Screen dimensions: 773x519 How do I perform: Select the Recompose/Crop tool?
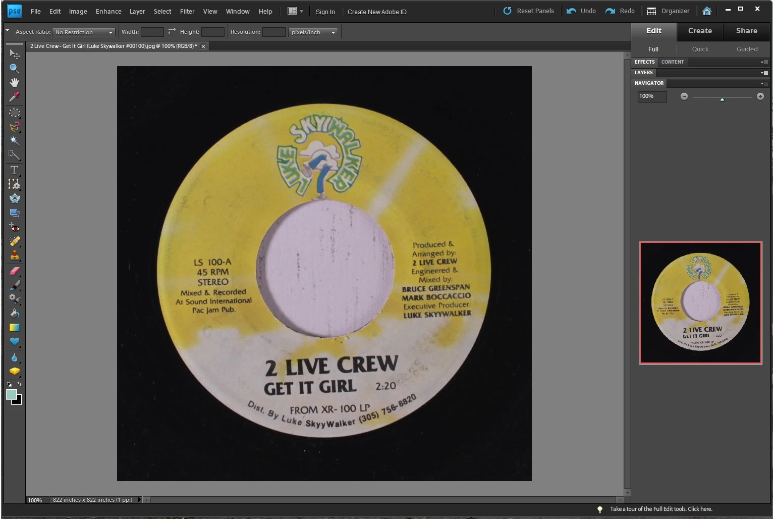click(x=14, y=184)
